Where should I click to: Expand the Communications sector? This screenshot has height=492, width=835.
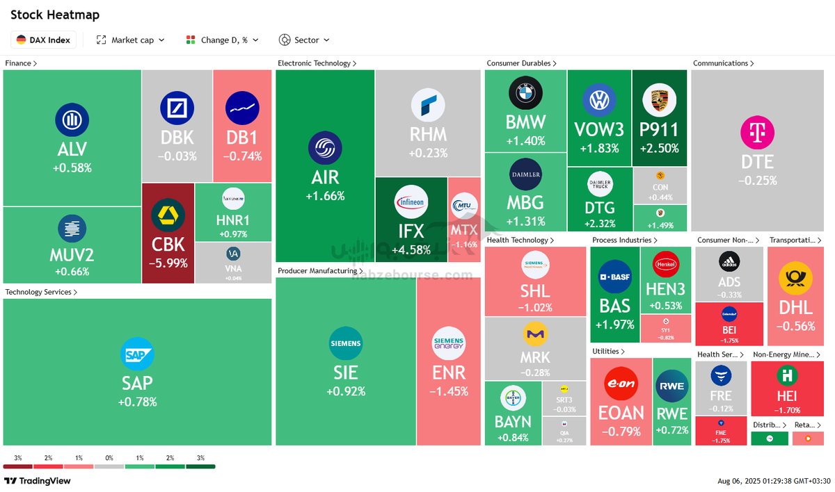[x=723, y=63]
